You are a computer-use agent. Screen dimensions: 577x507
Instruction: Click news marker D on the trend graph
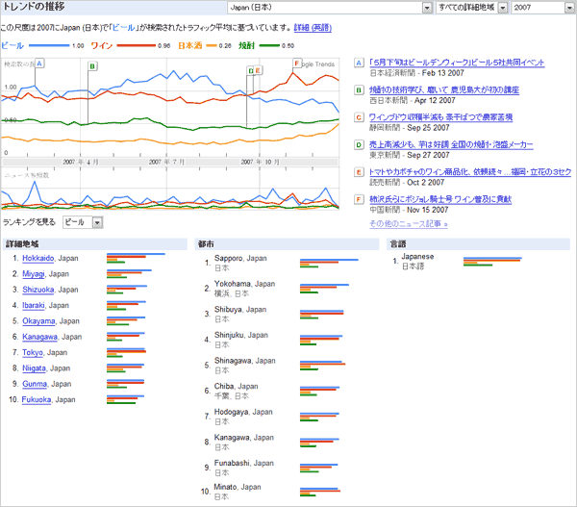click(x=250, y=70)
